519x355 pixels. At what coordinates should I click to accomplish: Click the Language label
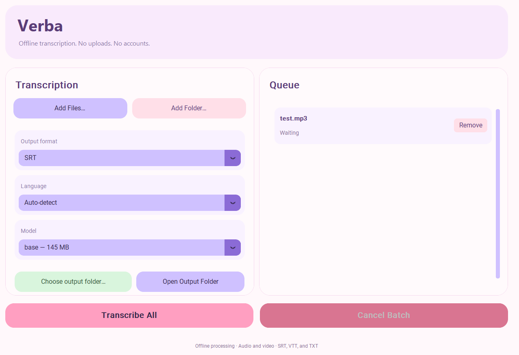[x=34, y=186]
